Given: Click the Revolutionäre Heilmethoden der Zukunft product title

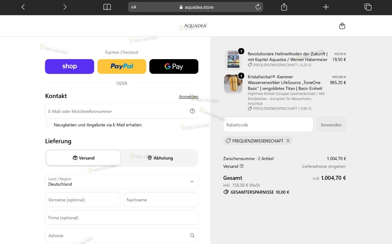Looking at the screenshot, I should point(288,57).
